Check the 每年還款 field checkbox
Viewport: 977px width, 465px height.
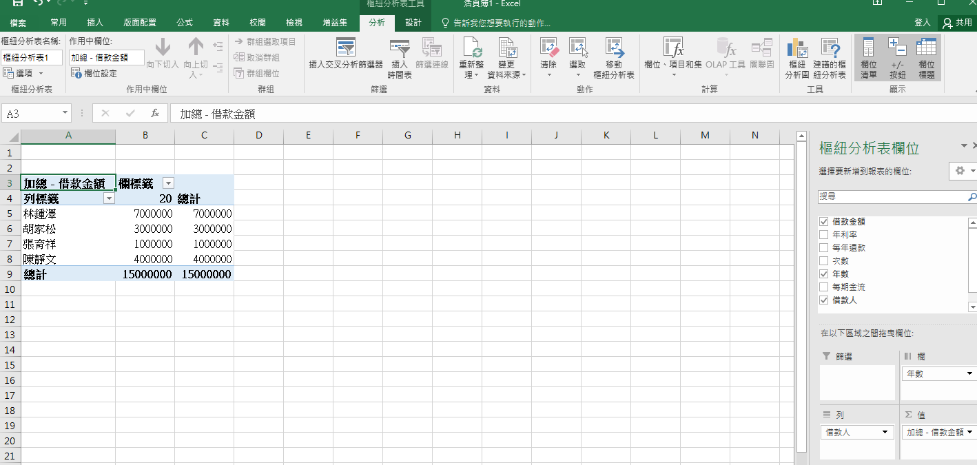coord(823,248)
